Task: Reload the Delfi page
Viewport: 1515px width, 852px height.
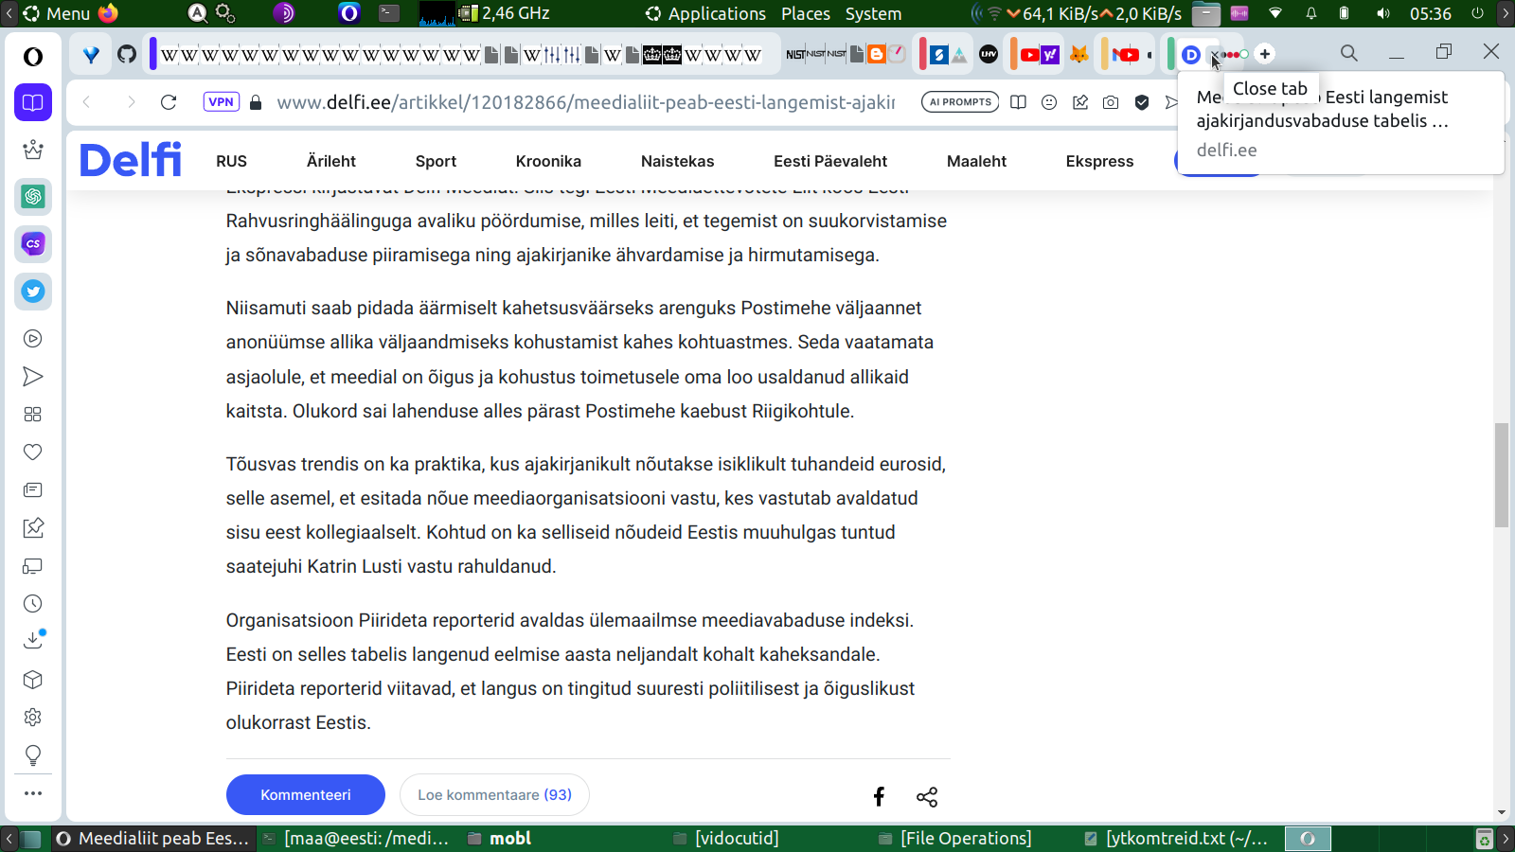Action: pos(169,102)
